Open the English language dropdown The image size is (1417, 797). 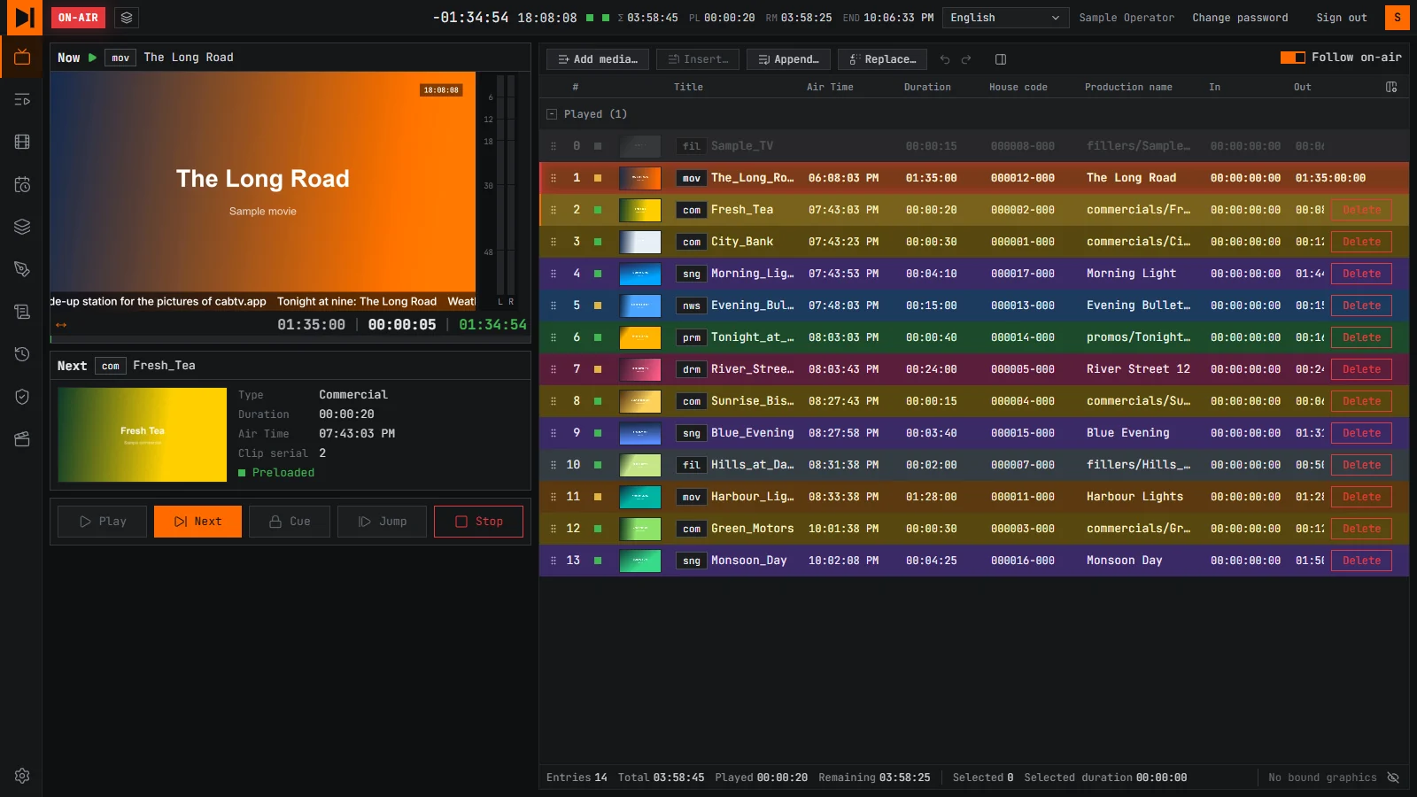(x=1005, y=18)
